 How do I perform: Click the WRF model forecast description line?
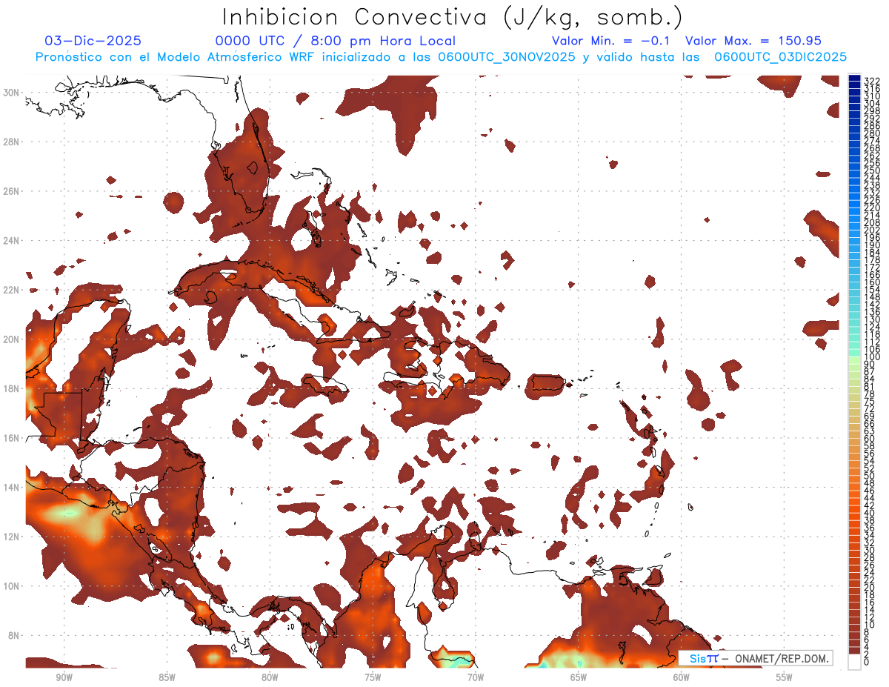[441, 57]
